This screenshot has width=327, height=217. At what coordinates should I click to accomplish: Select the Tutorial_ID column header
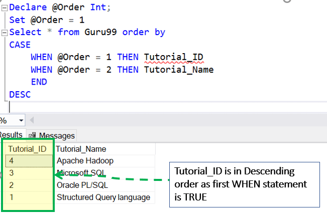click(28, 149)
